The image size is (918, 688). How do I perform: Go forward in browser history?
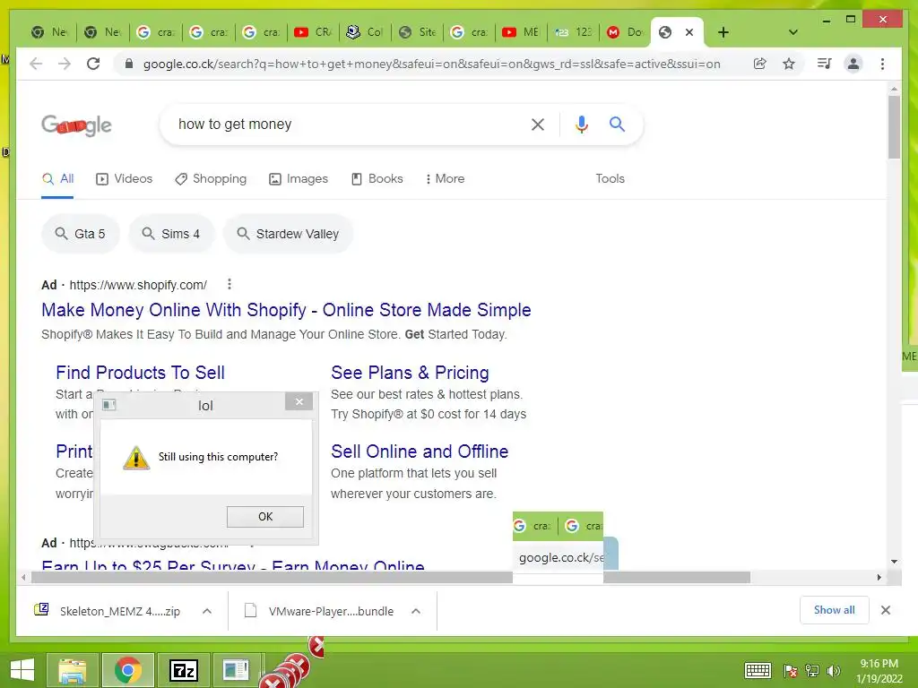[65, 64]
